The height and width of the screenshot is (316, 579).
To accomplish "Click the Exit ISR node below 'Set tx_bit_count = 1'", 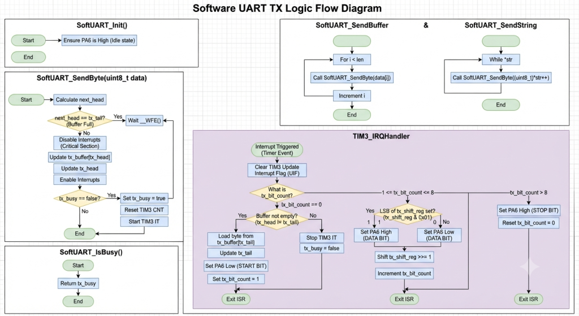I will [x=236, y=299].
